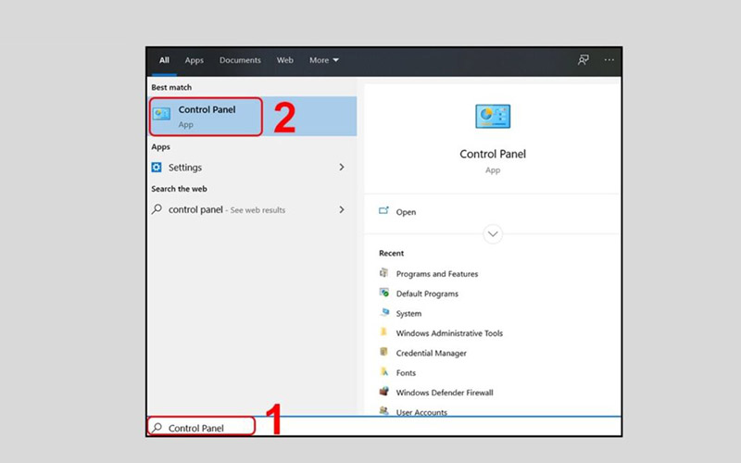The width and height of the screenshot is (741, 463).
Task: Click the large Control Panel icon in preview
Action: [493, 117]
